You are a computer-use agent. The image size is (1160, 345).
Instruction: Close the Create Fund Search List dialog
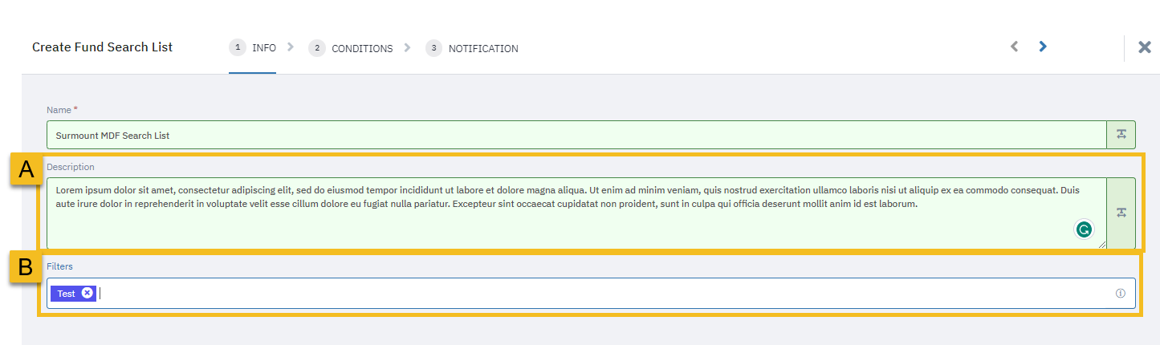[x=1145, y=47]
